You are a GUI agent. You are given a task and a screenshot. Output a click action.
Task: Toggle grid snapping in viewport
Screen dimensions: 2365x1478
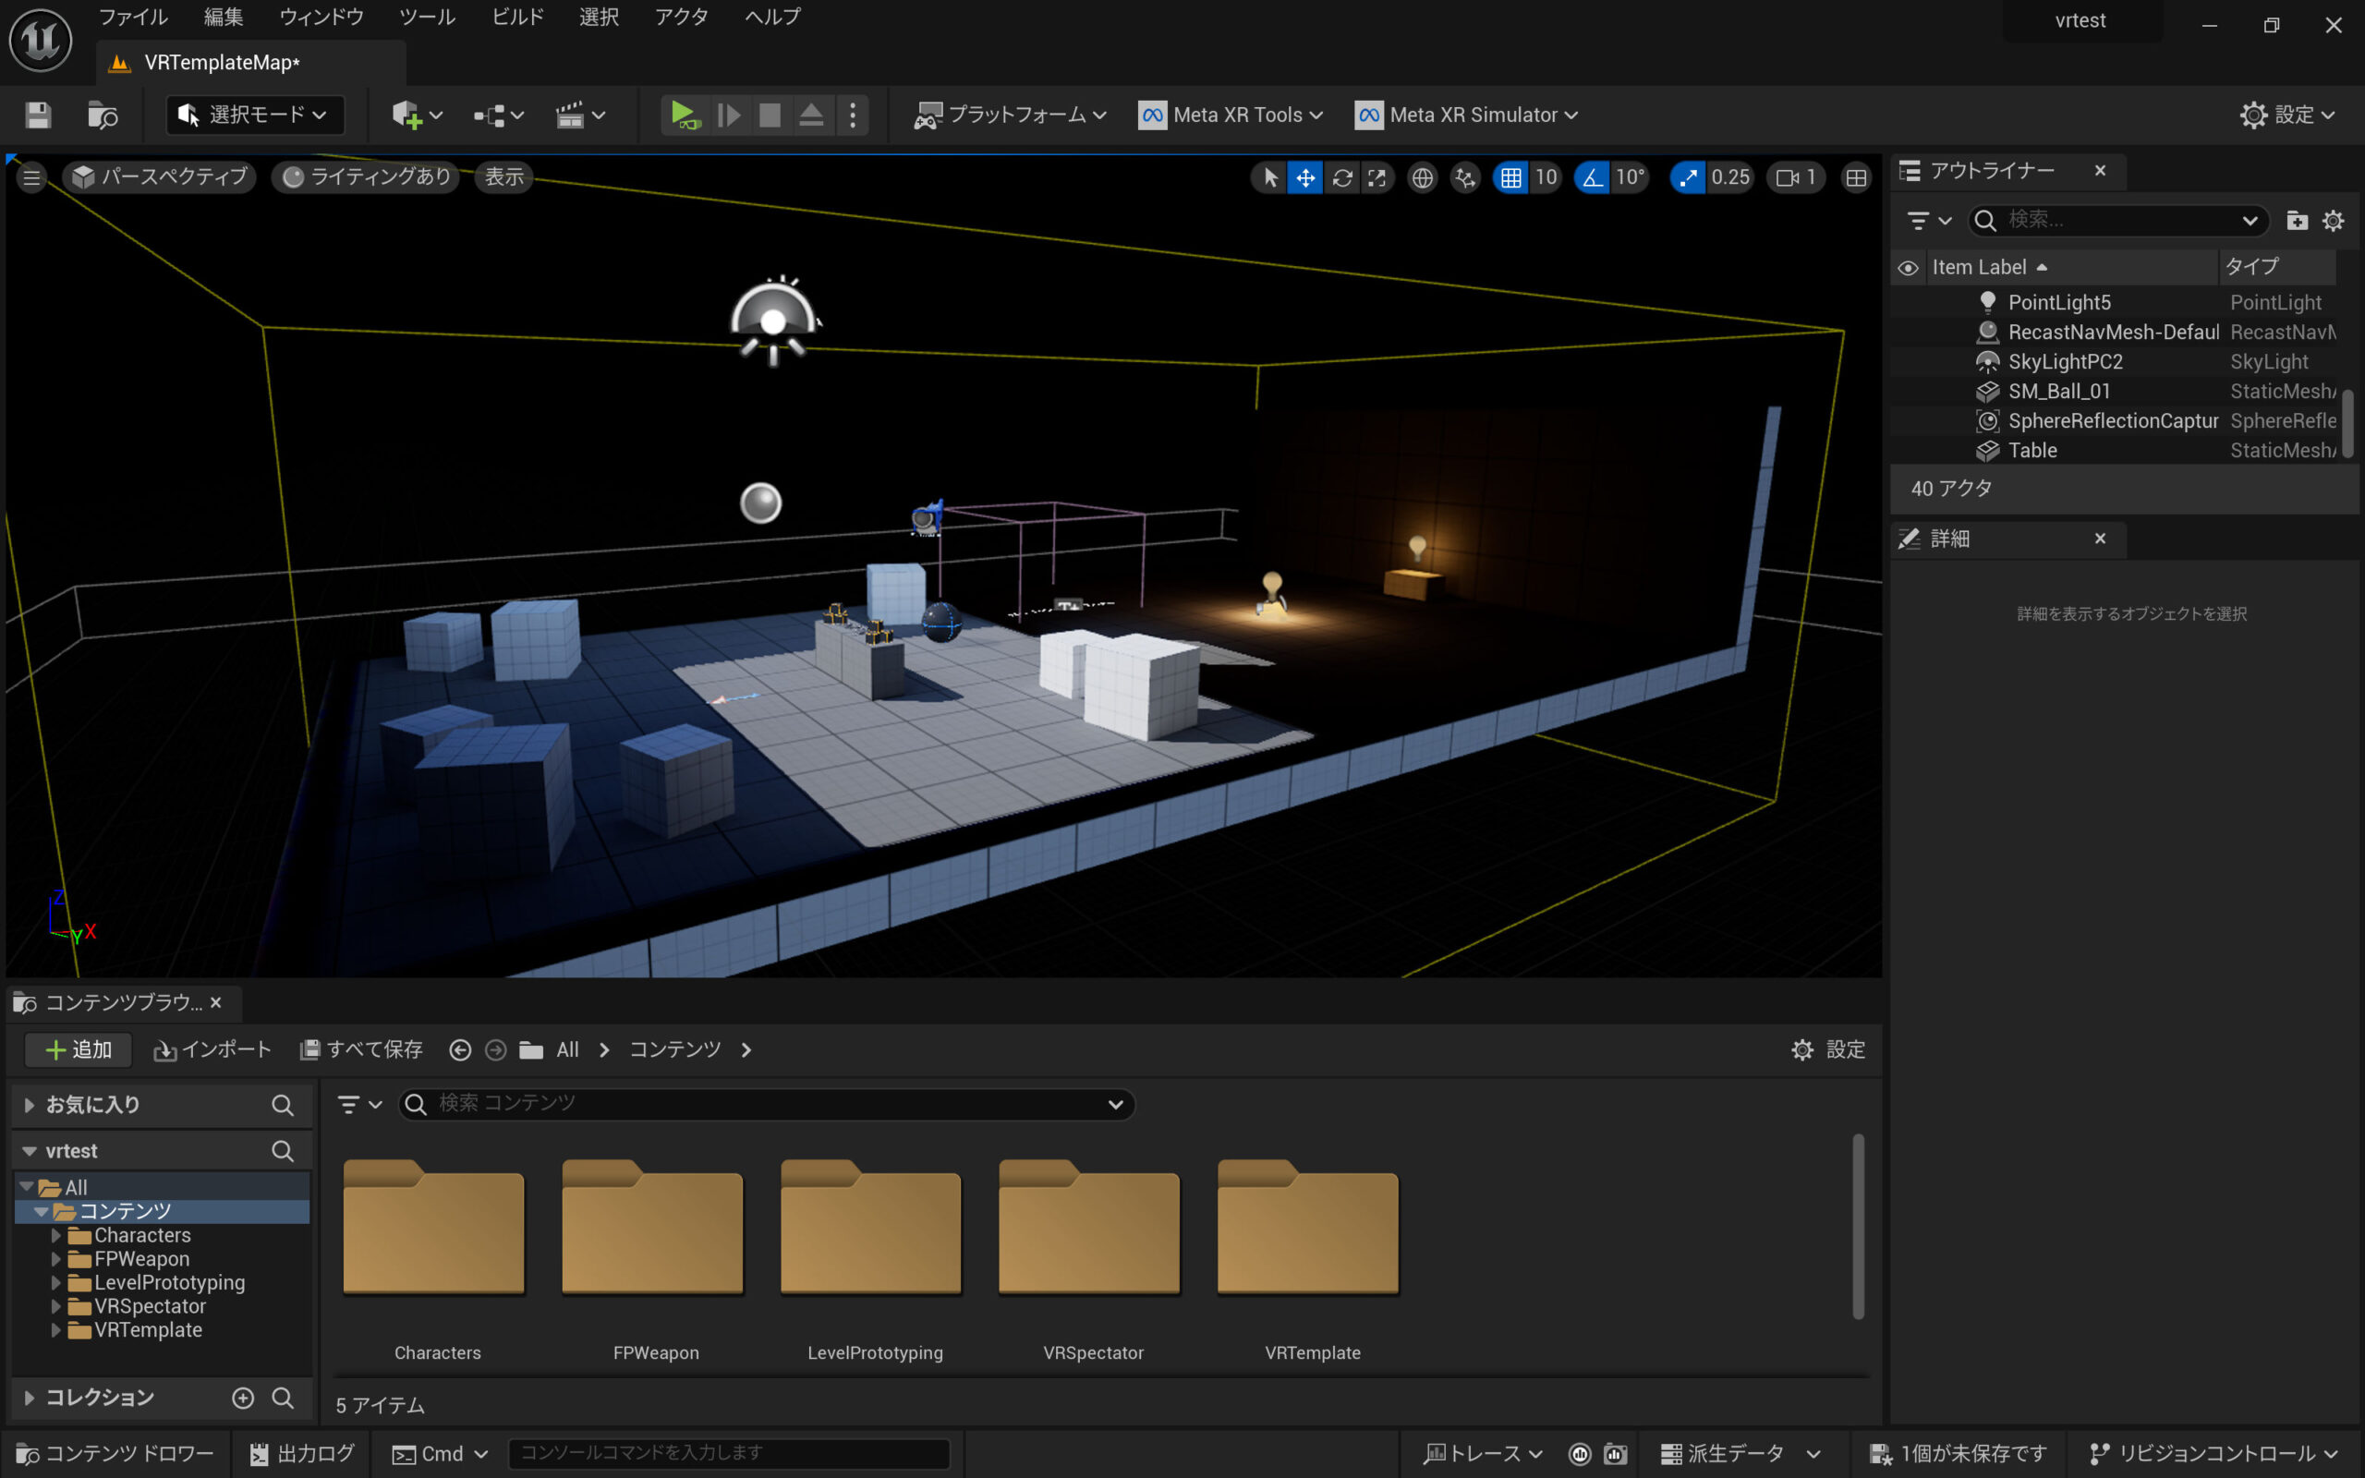click(1510, 177)
